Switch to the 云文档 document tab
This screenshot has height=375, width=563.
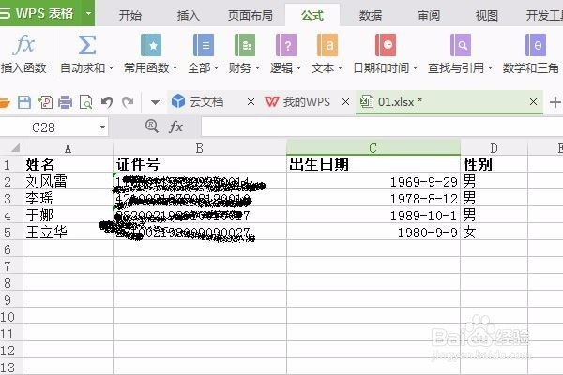pyautogui.click(x=206, y=102)
